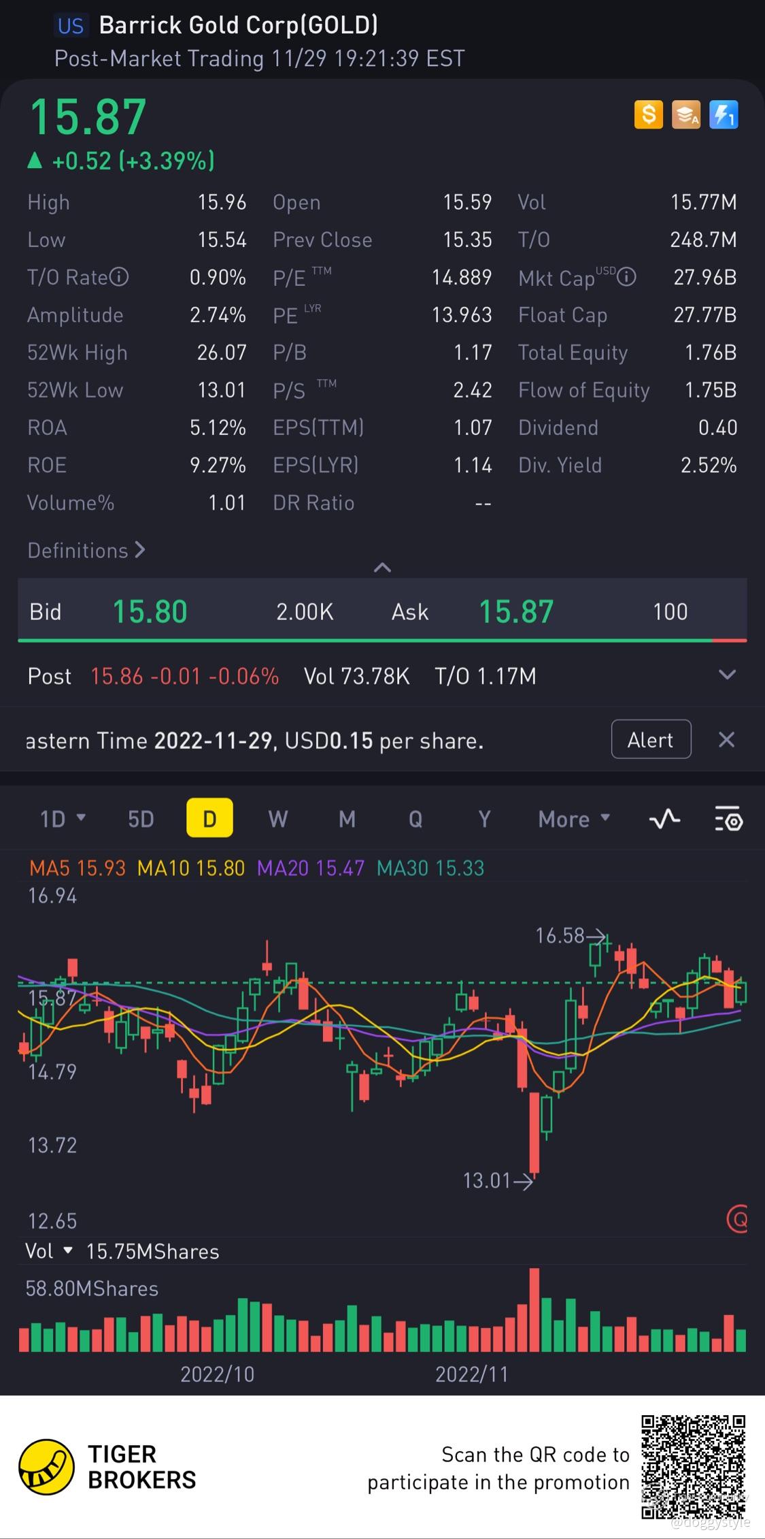Screen dimensions: 765x1539
Task: Tap the Vol value 15.77M
Action: [x=704, y=202]
